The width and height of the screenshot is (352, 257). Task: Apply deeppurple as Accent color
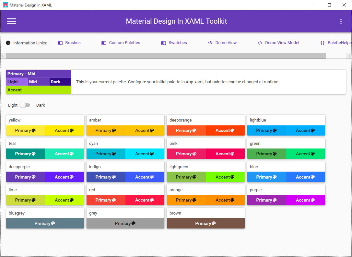(65, 177)
